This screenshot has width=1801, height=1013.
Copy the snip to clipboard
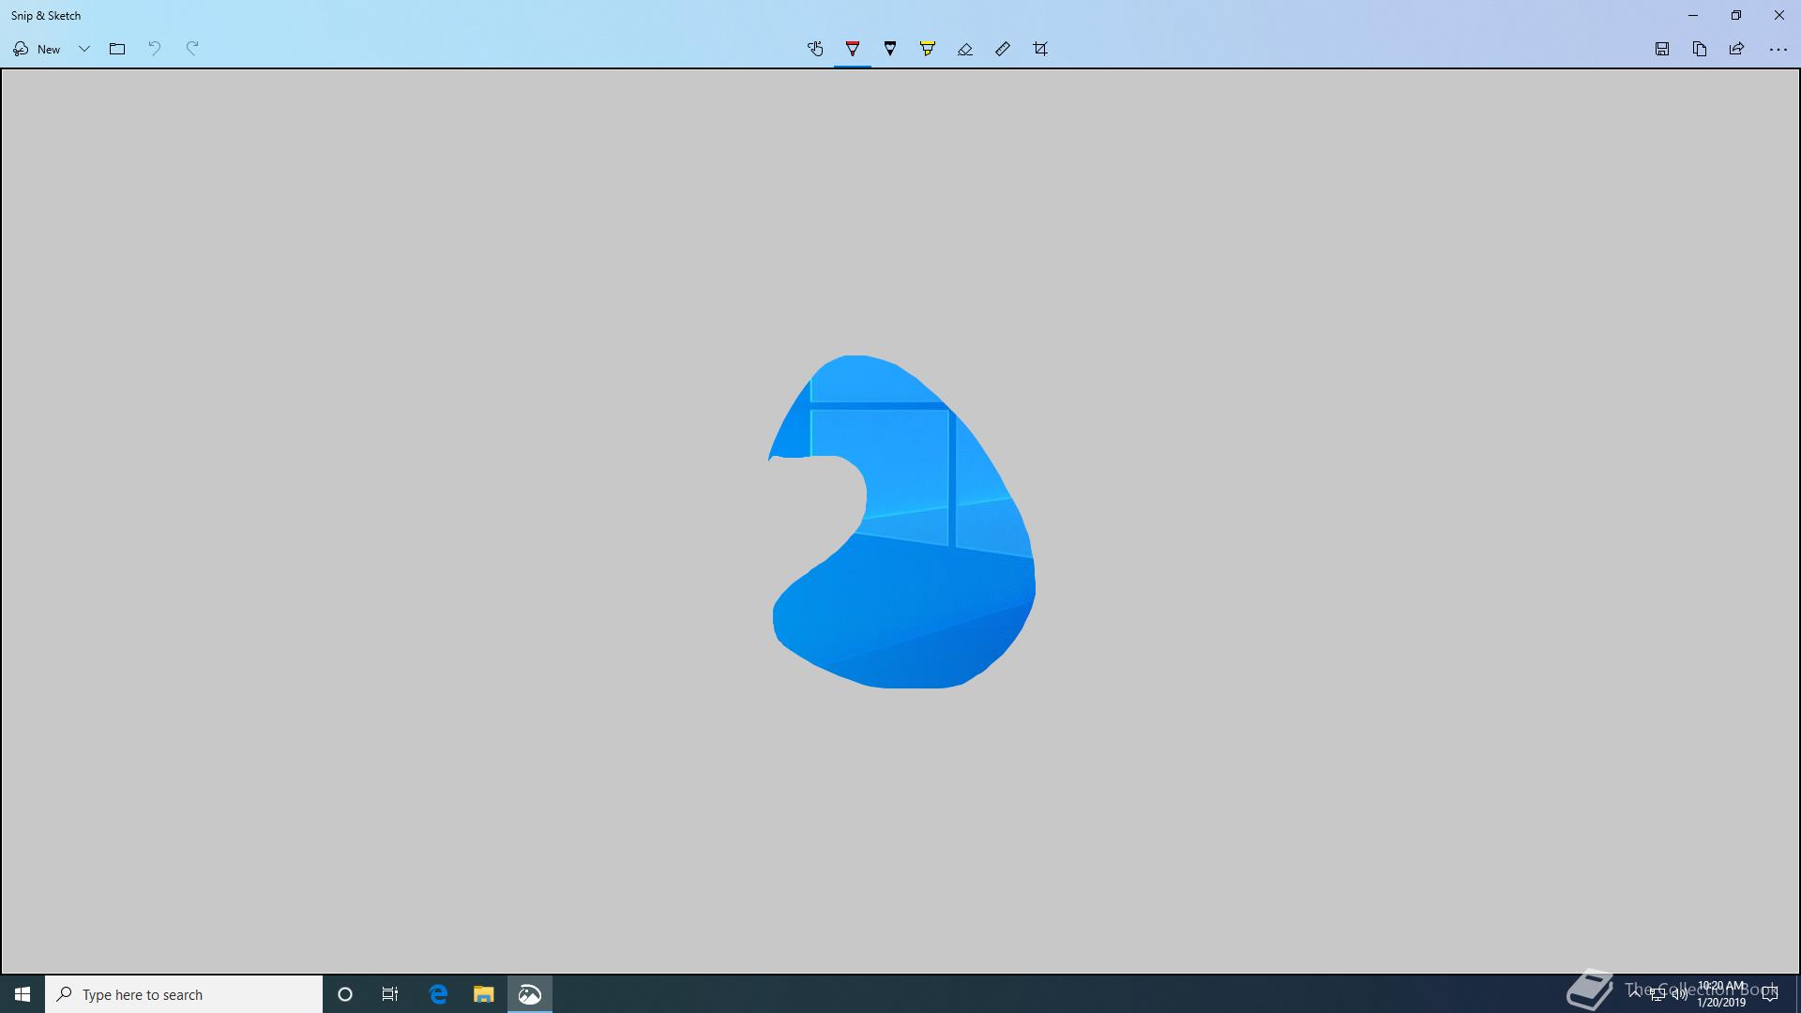(1700, 49)
